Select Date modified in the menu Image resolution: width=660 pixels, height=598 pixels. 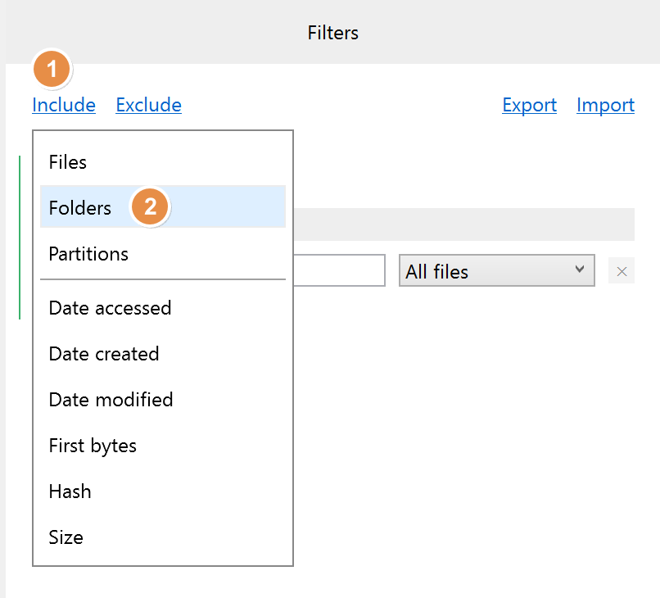pos(163,400)
